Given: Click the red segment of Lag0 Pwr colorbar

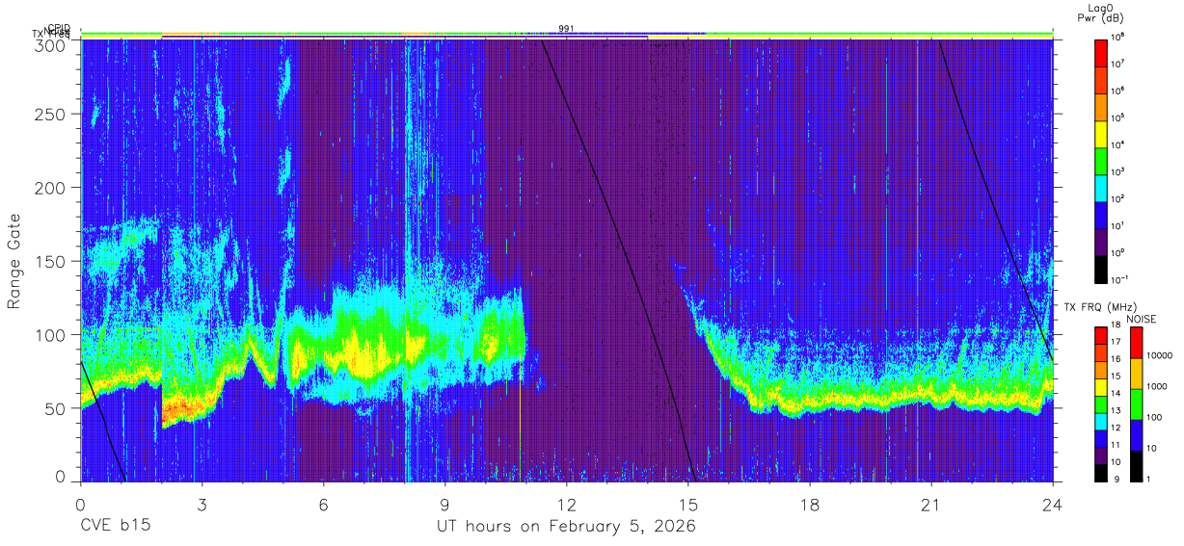Looking at the screenshot, I should [1100, 53].
